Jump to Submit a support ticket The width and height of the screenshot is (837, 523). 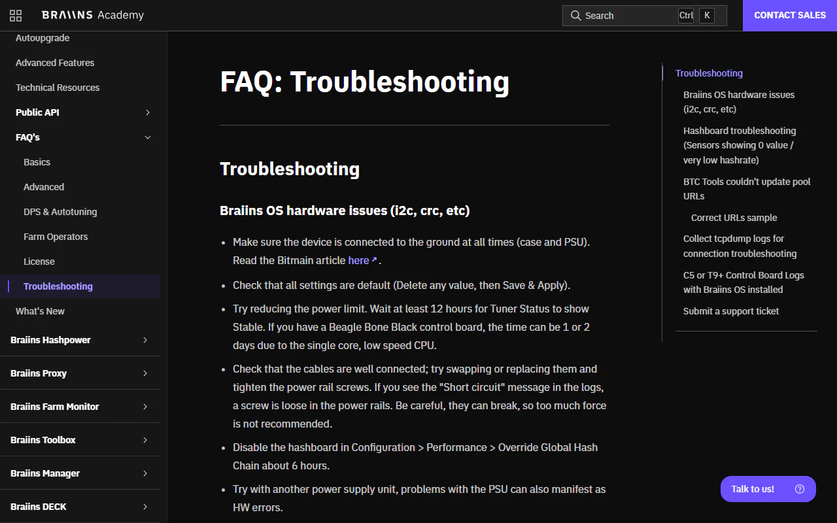tap(731, 311)
